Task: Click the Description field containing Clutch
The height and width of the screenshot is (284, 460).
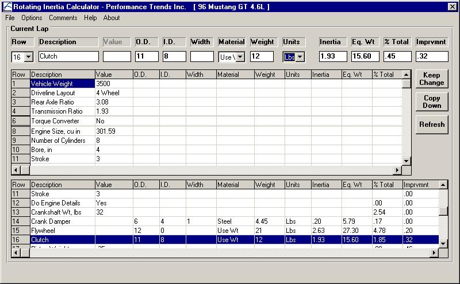Action: [68, 56]
